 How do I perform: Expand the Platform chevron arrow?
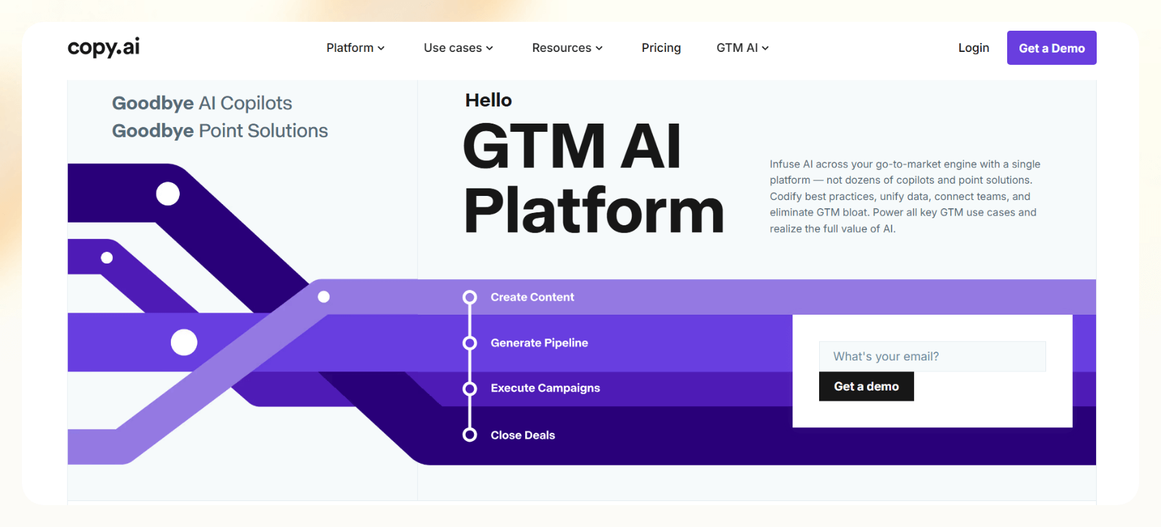tap(381, 48)
